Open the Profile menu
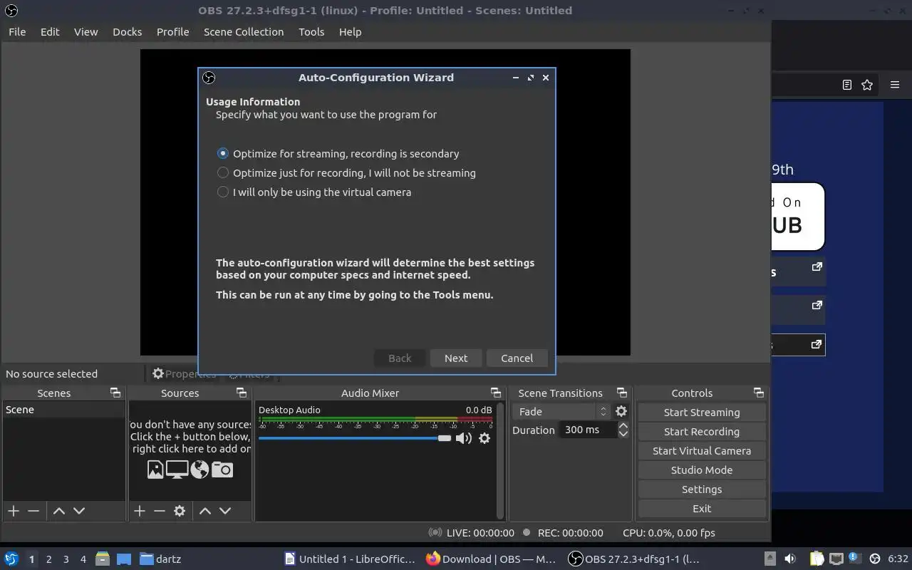The height and width of the screenshot is (570, 912). coord(172,31)
